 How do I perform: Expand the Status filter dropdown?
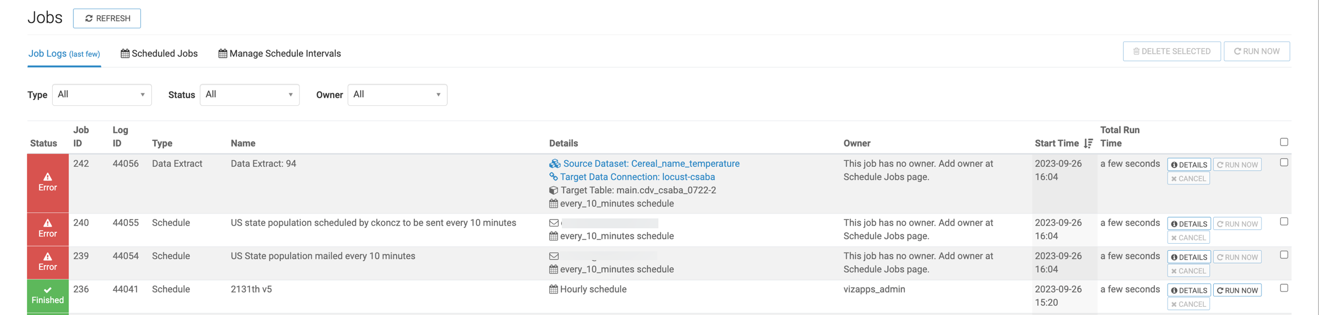[249, 94]
